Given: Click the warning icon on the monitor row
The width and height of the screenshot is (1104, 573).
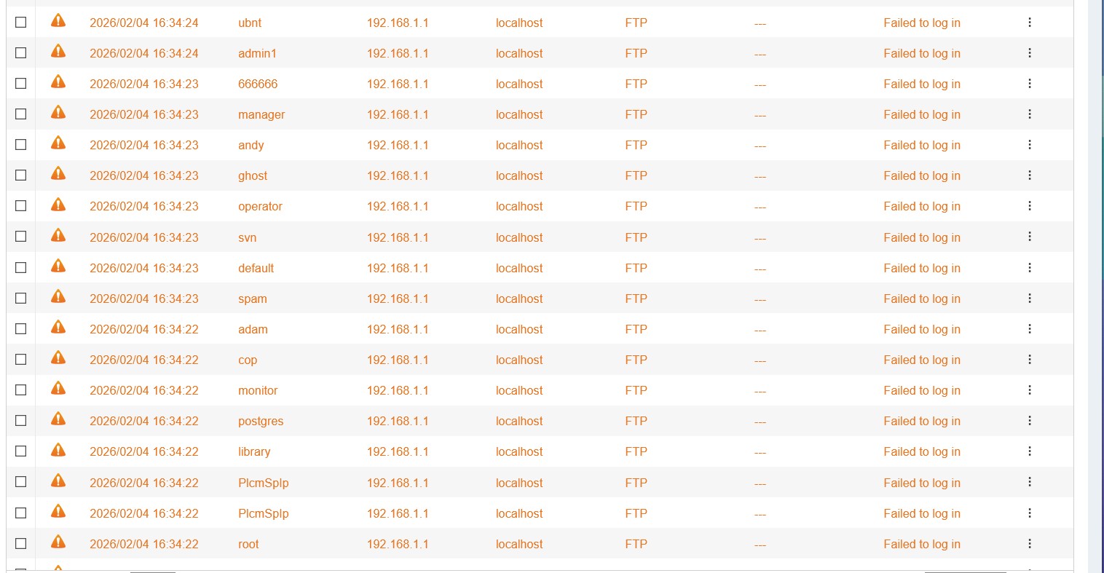Looking at the screenshot, I should coord(58,390).
